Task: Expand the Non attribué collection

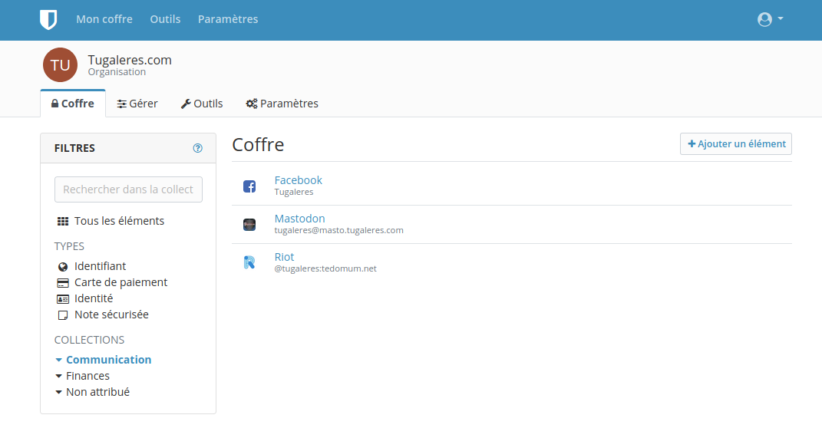Action: (x=58, y=392)
